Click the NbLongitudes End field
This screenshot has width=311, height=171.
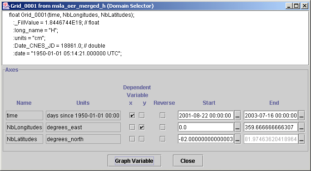[271, 127]
